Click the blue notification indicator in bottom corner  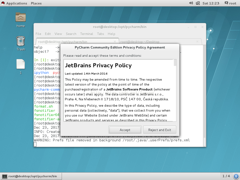click(236, 176)
